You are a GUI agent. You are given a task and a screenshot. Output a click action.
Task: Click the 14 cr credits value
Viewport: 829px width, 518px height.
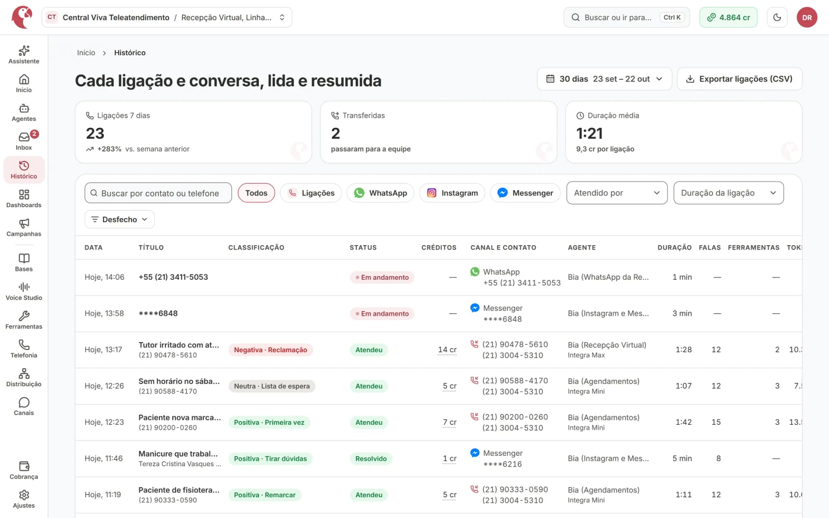[447, 350]
